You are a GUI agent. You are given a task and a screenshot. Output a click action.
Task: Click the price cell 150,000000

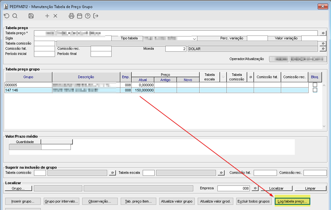click(x=143, y=90)
